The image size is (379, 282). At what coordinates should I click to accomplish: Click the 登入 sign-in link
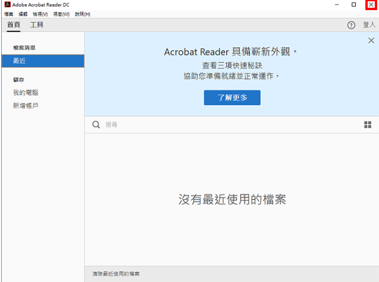369,25
